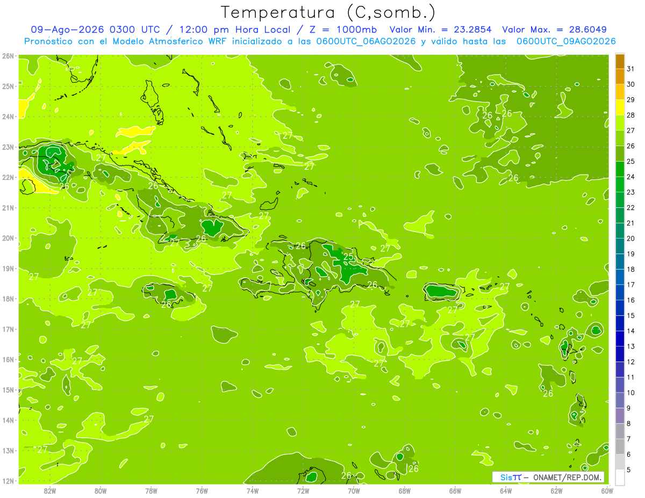Click the '13N' latitude axis label
This screenshot has height=498, width=645.
coord(8,451)
